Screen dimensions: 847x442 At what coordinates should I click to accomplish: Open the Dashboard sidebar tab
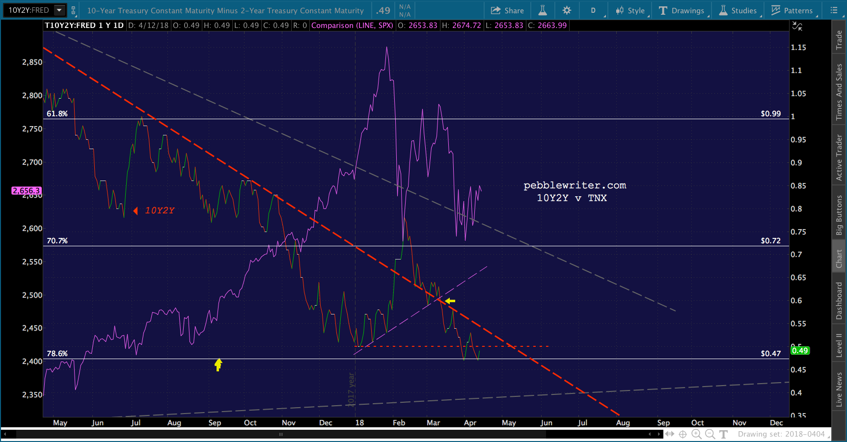(839, 301)
